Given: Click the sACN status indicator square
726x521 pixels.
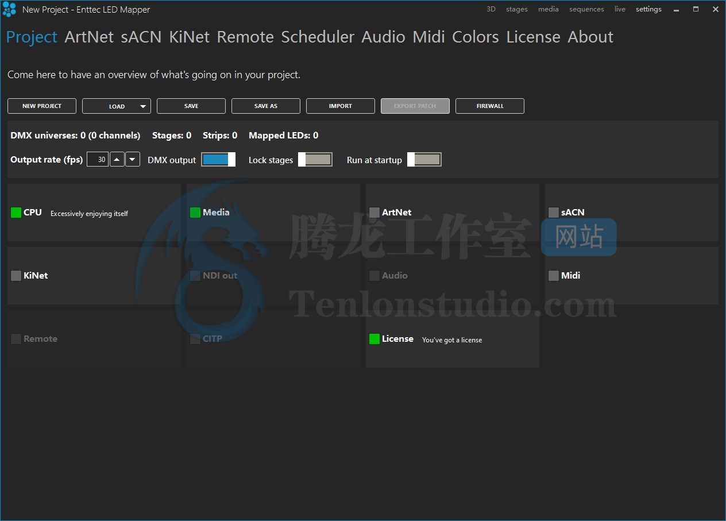Looking at the screenshot, I should point(554,213).
